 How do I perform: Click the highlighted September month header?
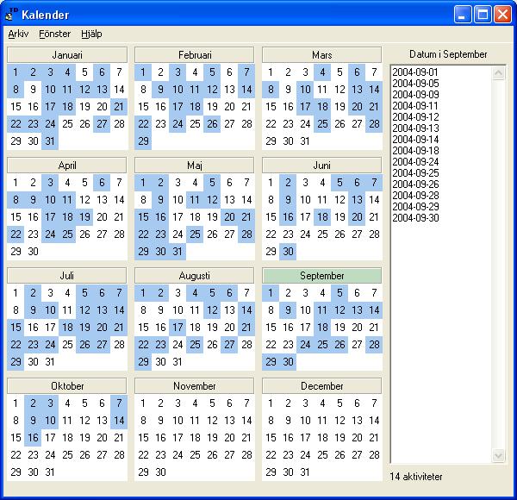point(321,275)
